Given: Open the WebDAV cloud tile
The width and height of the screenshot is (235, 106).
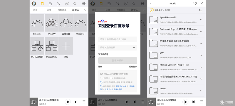Looking at the screenshot, I should pyautogui.click(x=52, y=23).
